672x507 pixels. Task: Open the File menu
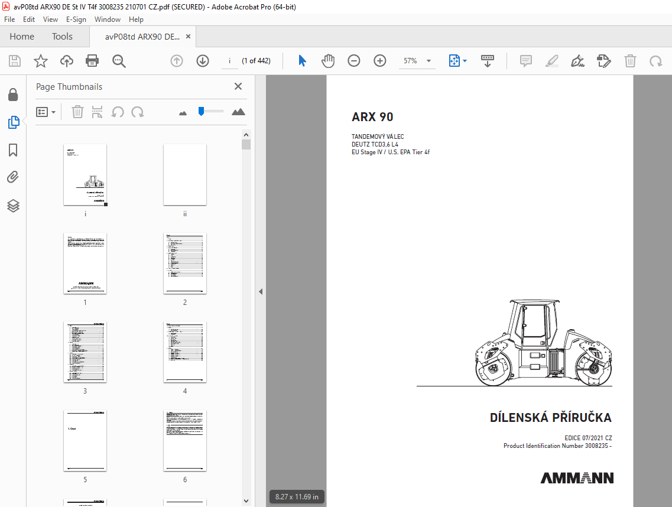pos(9,19)
